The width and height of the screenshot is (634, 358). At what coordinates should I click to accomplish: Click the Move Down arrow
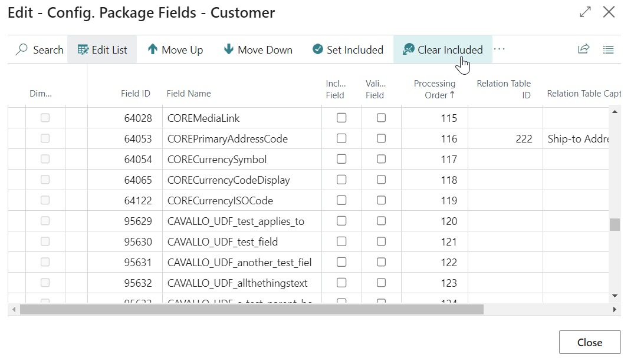point(229,50)
